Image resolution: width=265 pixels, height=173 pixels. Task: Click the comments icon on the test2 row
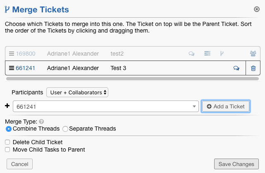[191, 54]
